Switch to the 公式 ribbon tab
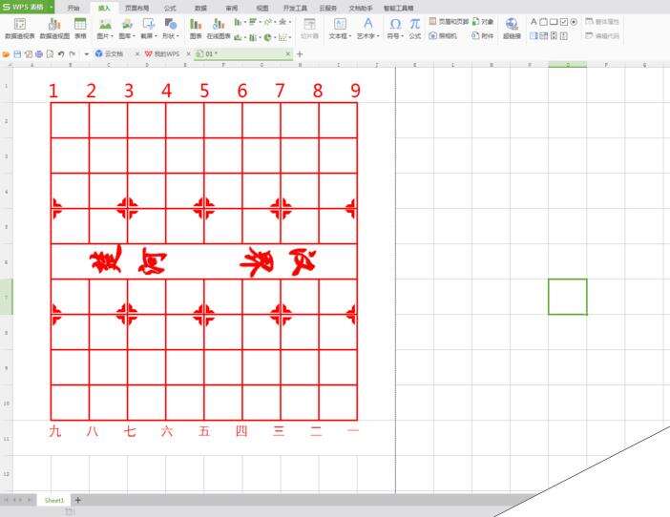This screenshot has height=517, width=670. [170, 9]
